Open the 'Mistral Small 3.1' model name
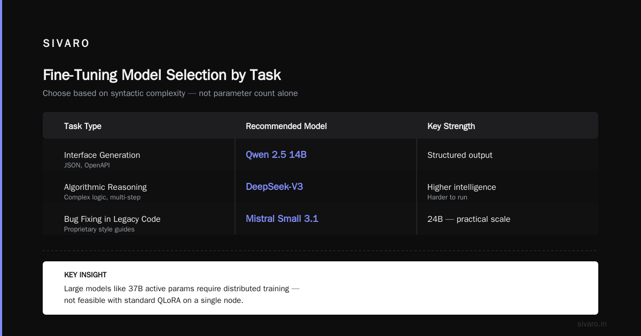The image size is (641, 336). point(282,219)
